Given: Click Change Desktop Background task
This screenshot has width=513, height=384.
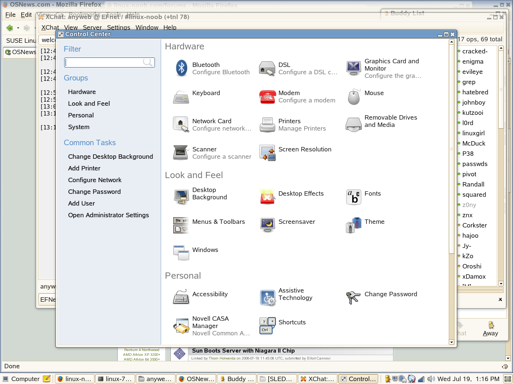Looking at the screenshot, I should [x=110, y=157].
